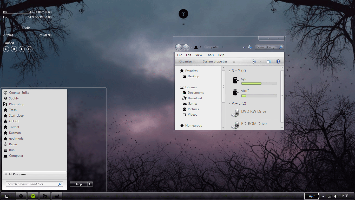355x200 pixels.
Task: Collapse S – Y drive group
Action: tap(229, 71)
